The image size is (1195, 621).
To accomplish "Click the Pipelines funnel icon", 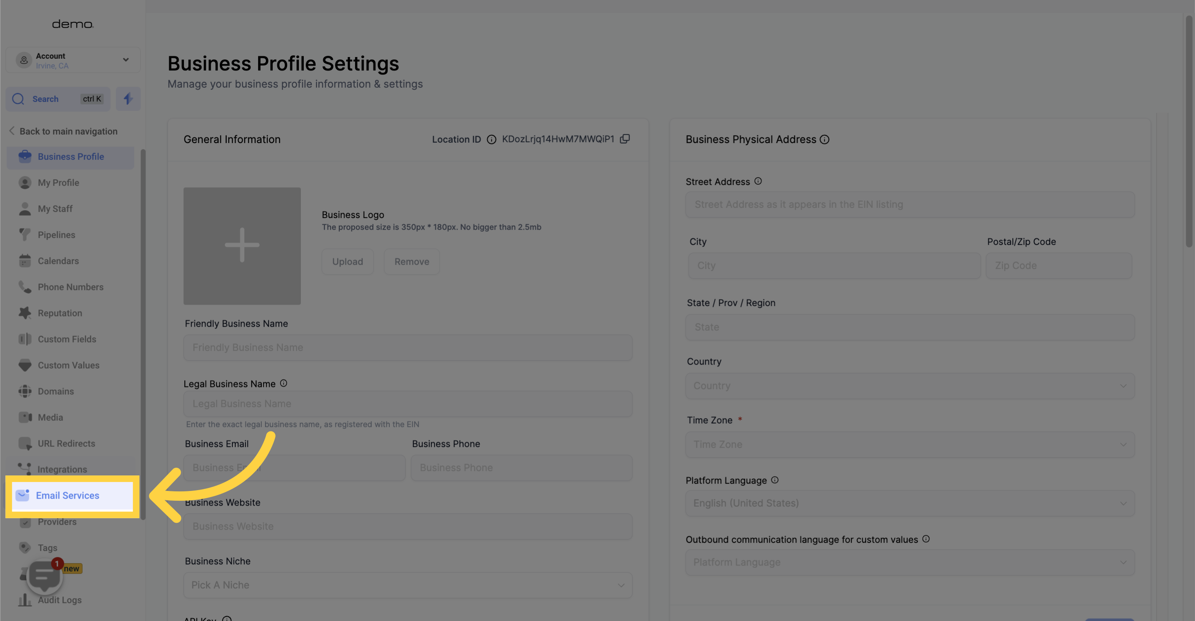I will click(25, 235).
